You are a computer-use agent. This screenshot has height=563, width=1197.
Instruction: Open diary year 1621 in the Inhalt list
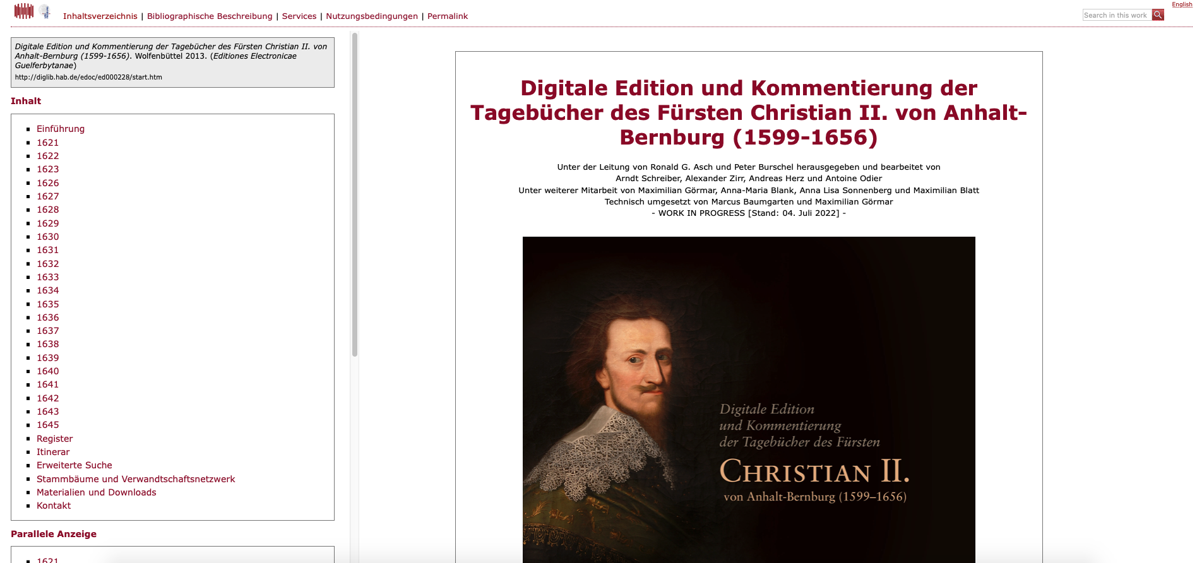pos(48,143)
